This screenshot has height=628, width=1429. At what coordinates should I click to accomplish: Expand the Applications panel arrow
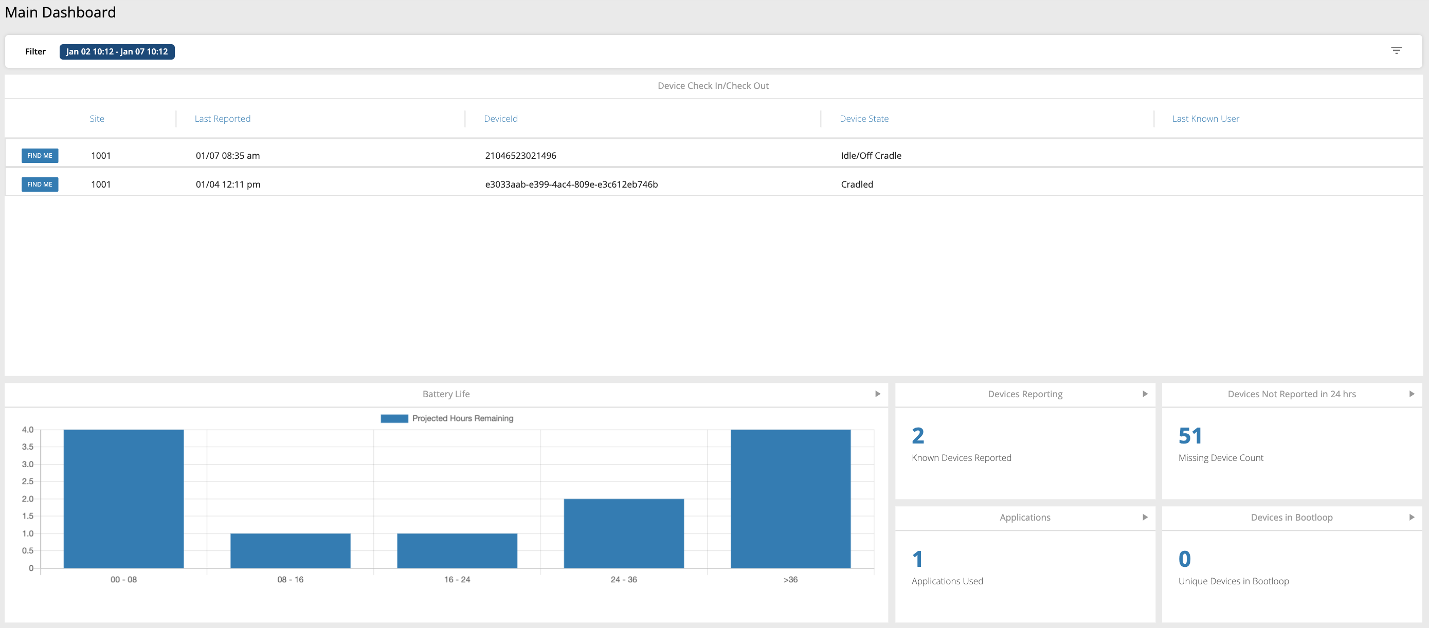[1145, 517]
